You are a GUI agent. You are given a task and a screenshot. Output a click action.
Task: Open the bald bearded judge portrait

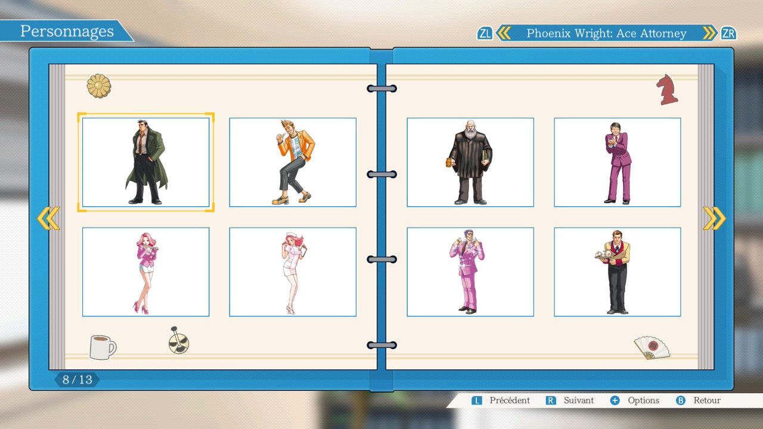[470, 162]
